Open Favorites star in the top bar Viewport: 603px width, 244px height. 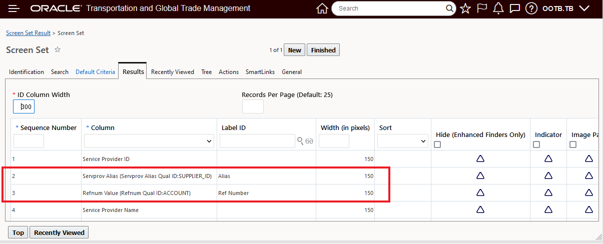465,8
